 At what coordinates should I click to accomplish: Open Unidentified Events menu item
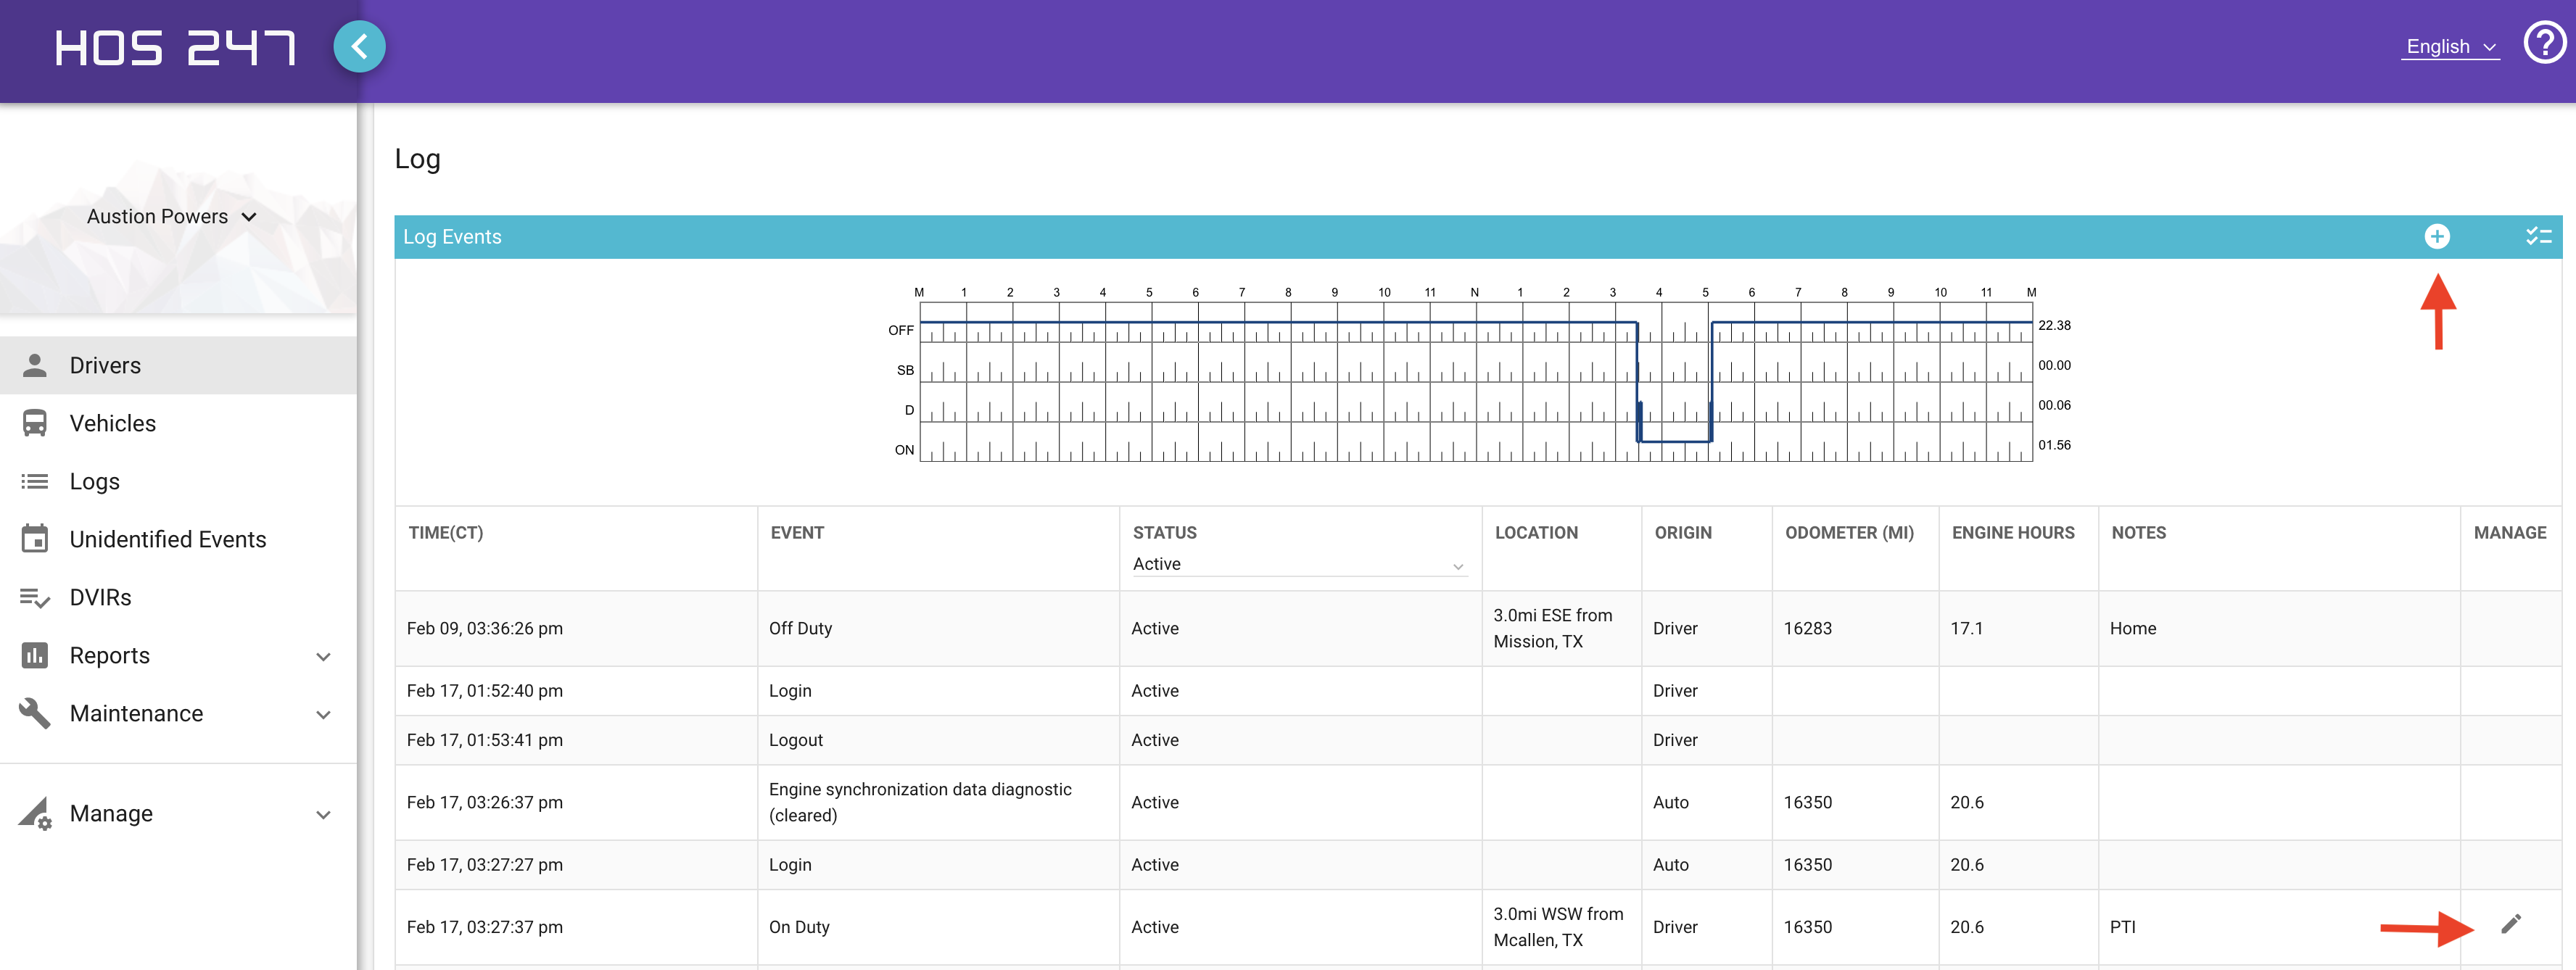[178, 539]
